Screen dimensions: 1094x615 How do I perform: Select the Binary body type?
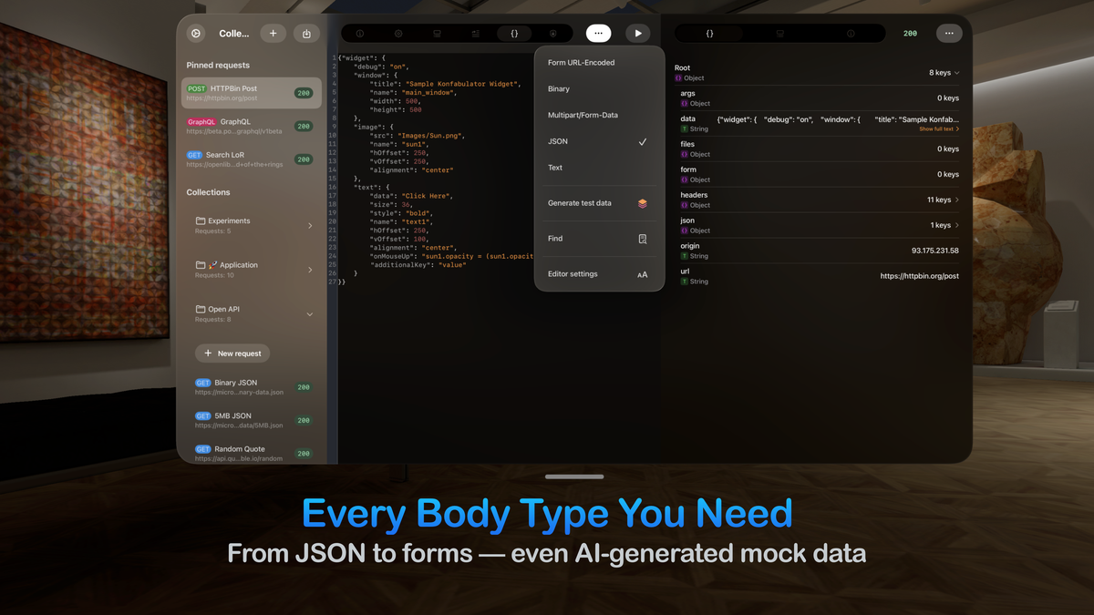pyautogui.click(x=597, y=88)
